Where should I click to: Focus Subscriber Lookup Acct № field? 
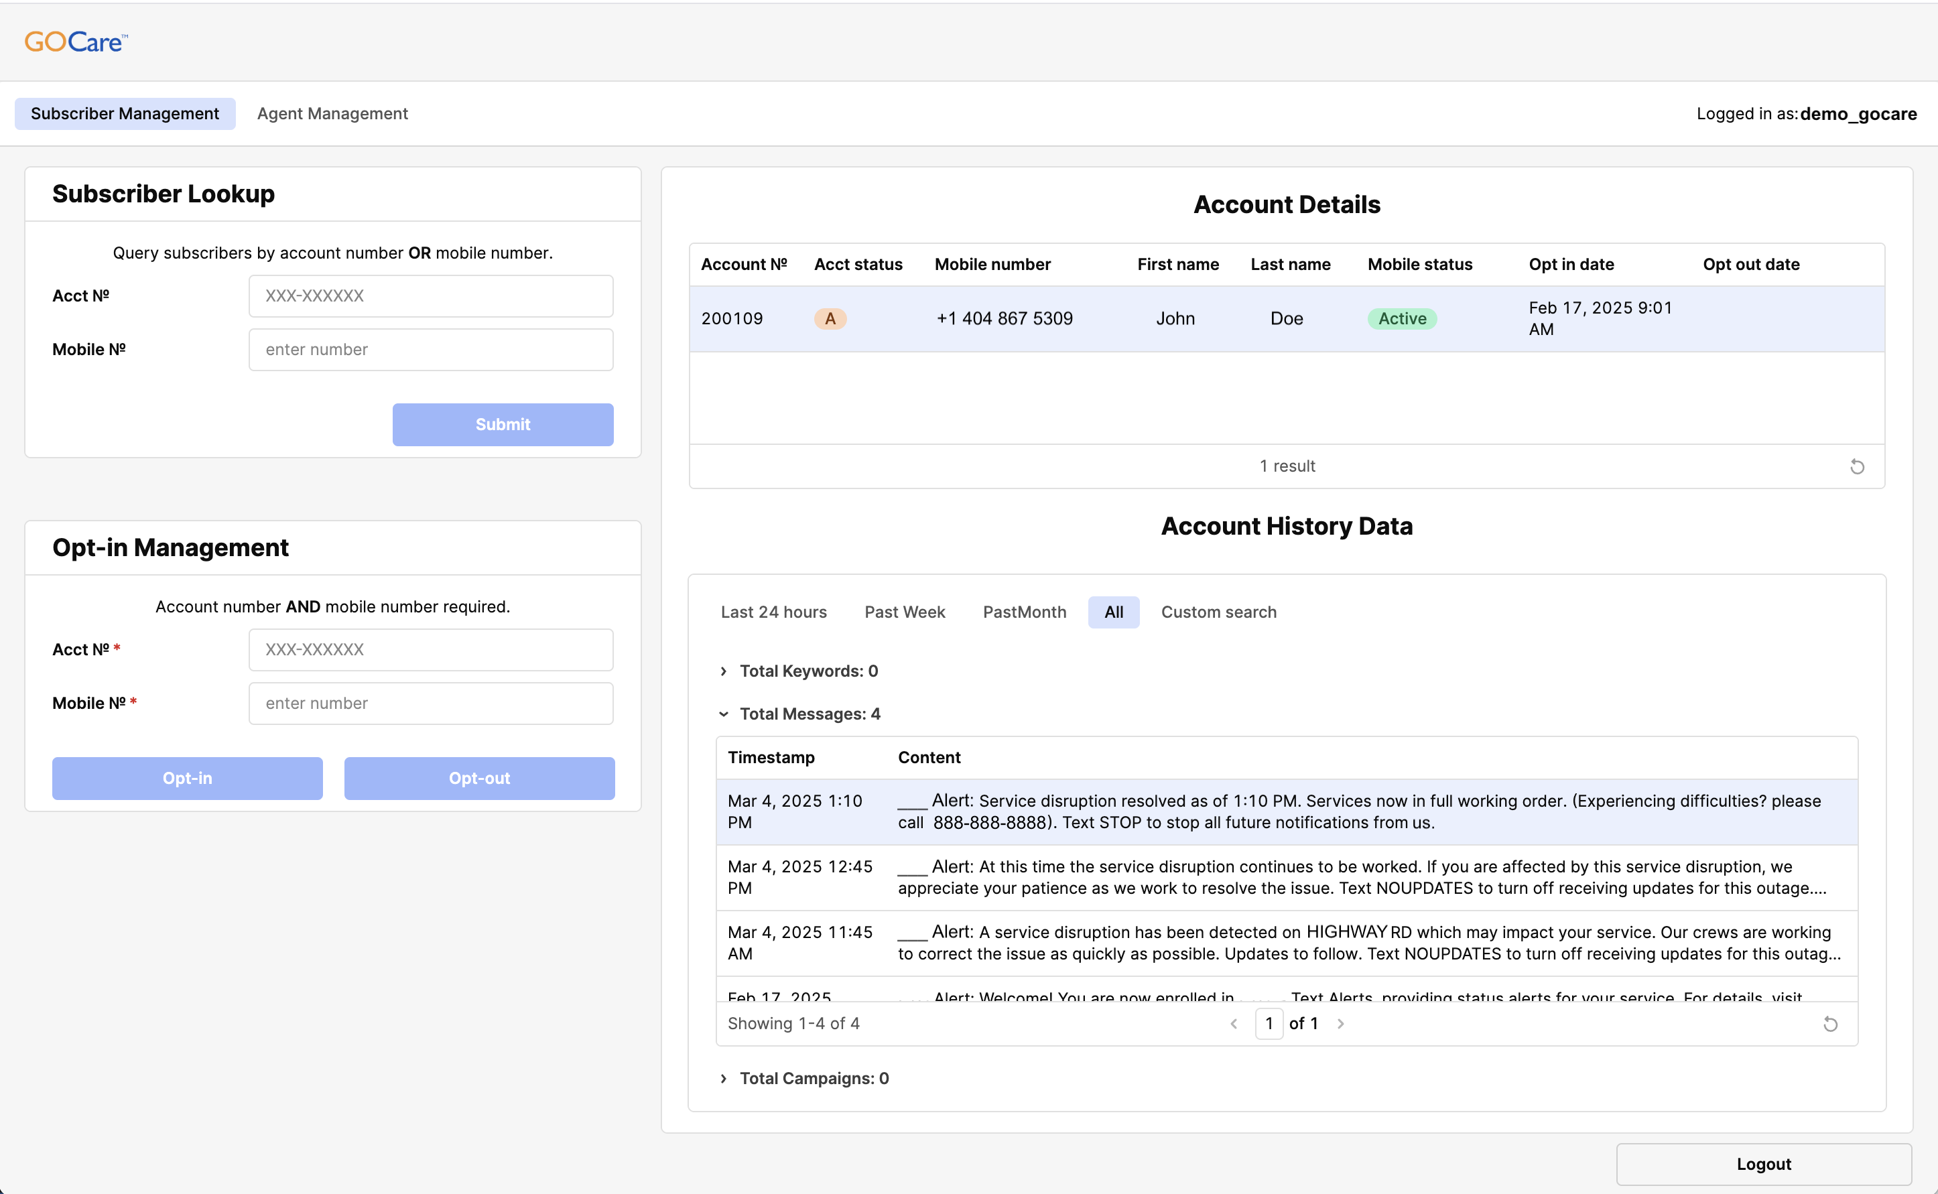[x=431, y=296]
